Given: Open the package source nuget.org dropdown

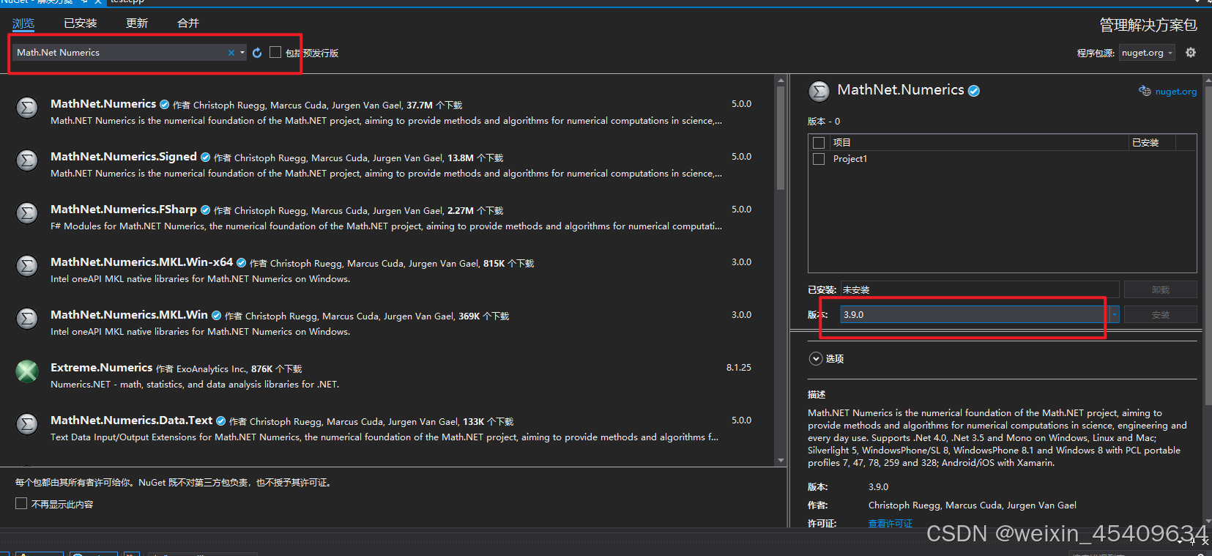Looking at the screenshot, I should (x=1147, y=53).
